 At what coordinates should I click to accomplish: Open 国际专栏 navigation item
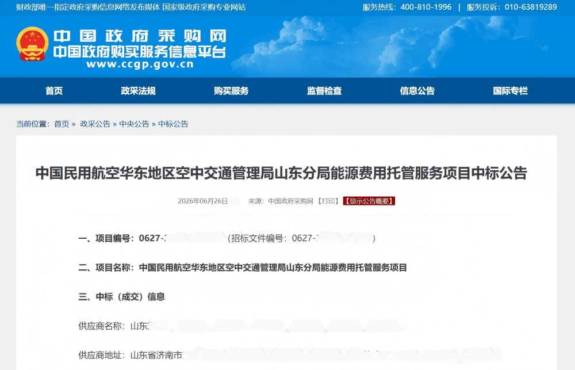point(510,91)
